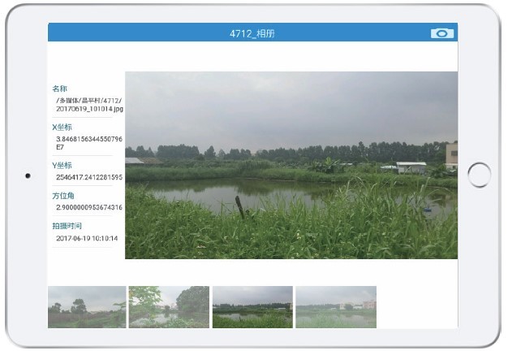Select the fourth thumbnail with distant buildings
The height and width of the screenshot is (351, 508).
(336, 307)
